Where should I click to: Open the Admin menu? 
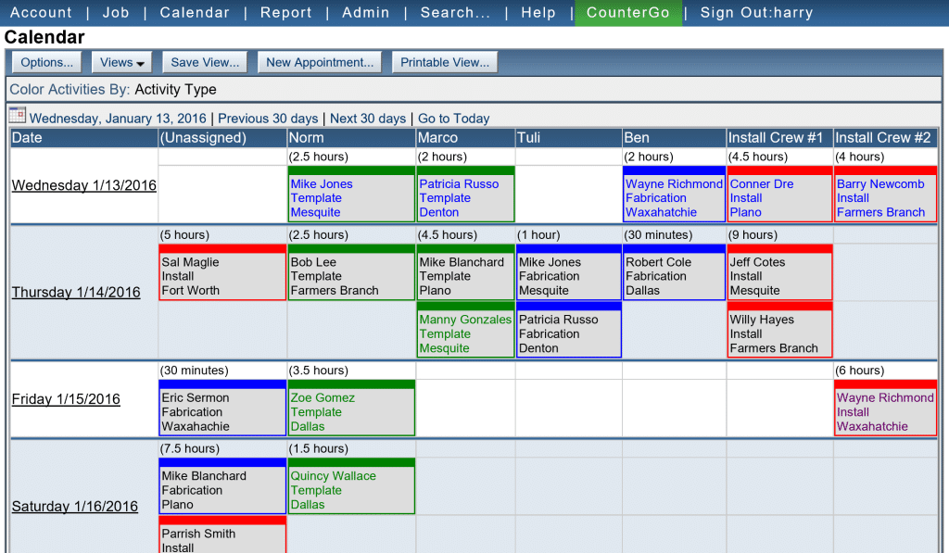point(365,12)
